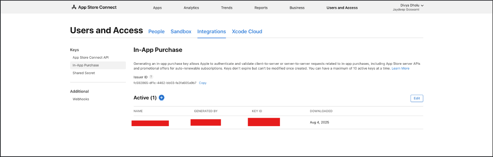Follow the Learn More link
Viewport: 493px width, 157px height.
tap(400, 68)
